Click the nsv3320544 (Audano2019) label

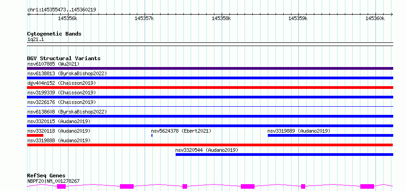pyautogui.click(x=207, y=150)
